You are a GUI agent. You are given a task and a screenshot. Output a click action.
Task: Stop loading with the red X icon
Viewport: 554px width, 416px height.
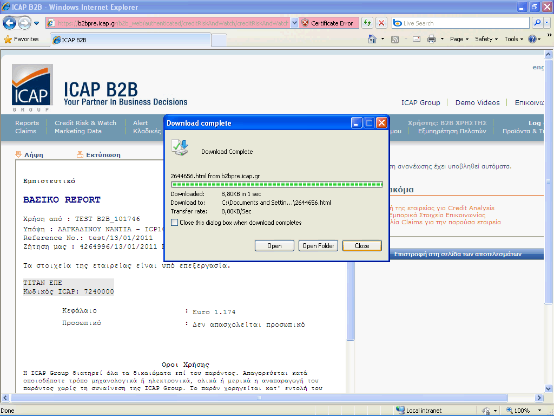[x=381, y=23]
